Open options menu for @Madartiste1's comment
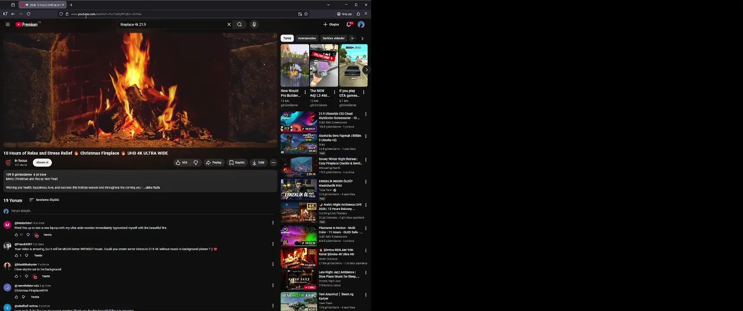743x311 pixels. point(273,223)
